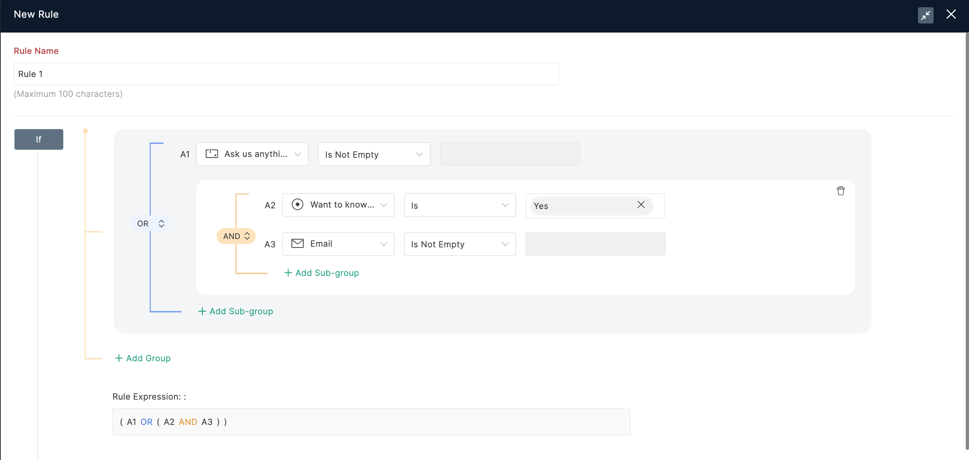
Task: Click the Ask us anything field icon
Action: pos(212,154)
